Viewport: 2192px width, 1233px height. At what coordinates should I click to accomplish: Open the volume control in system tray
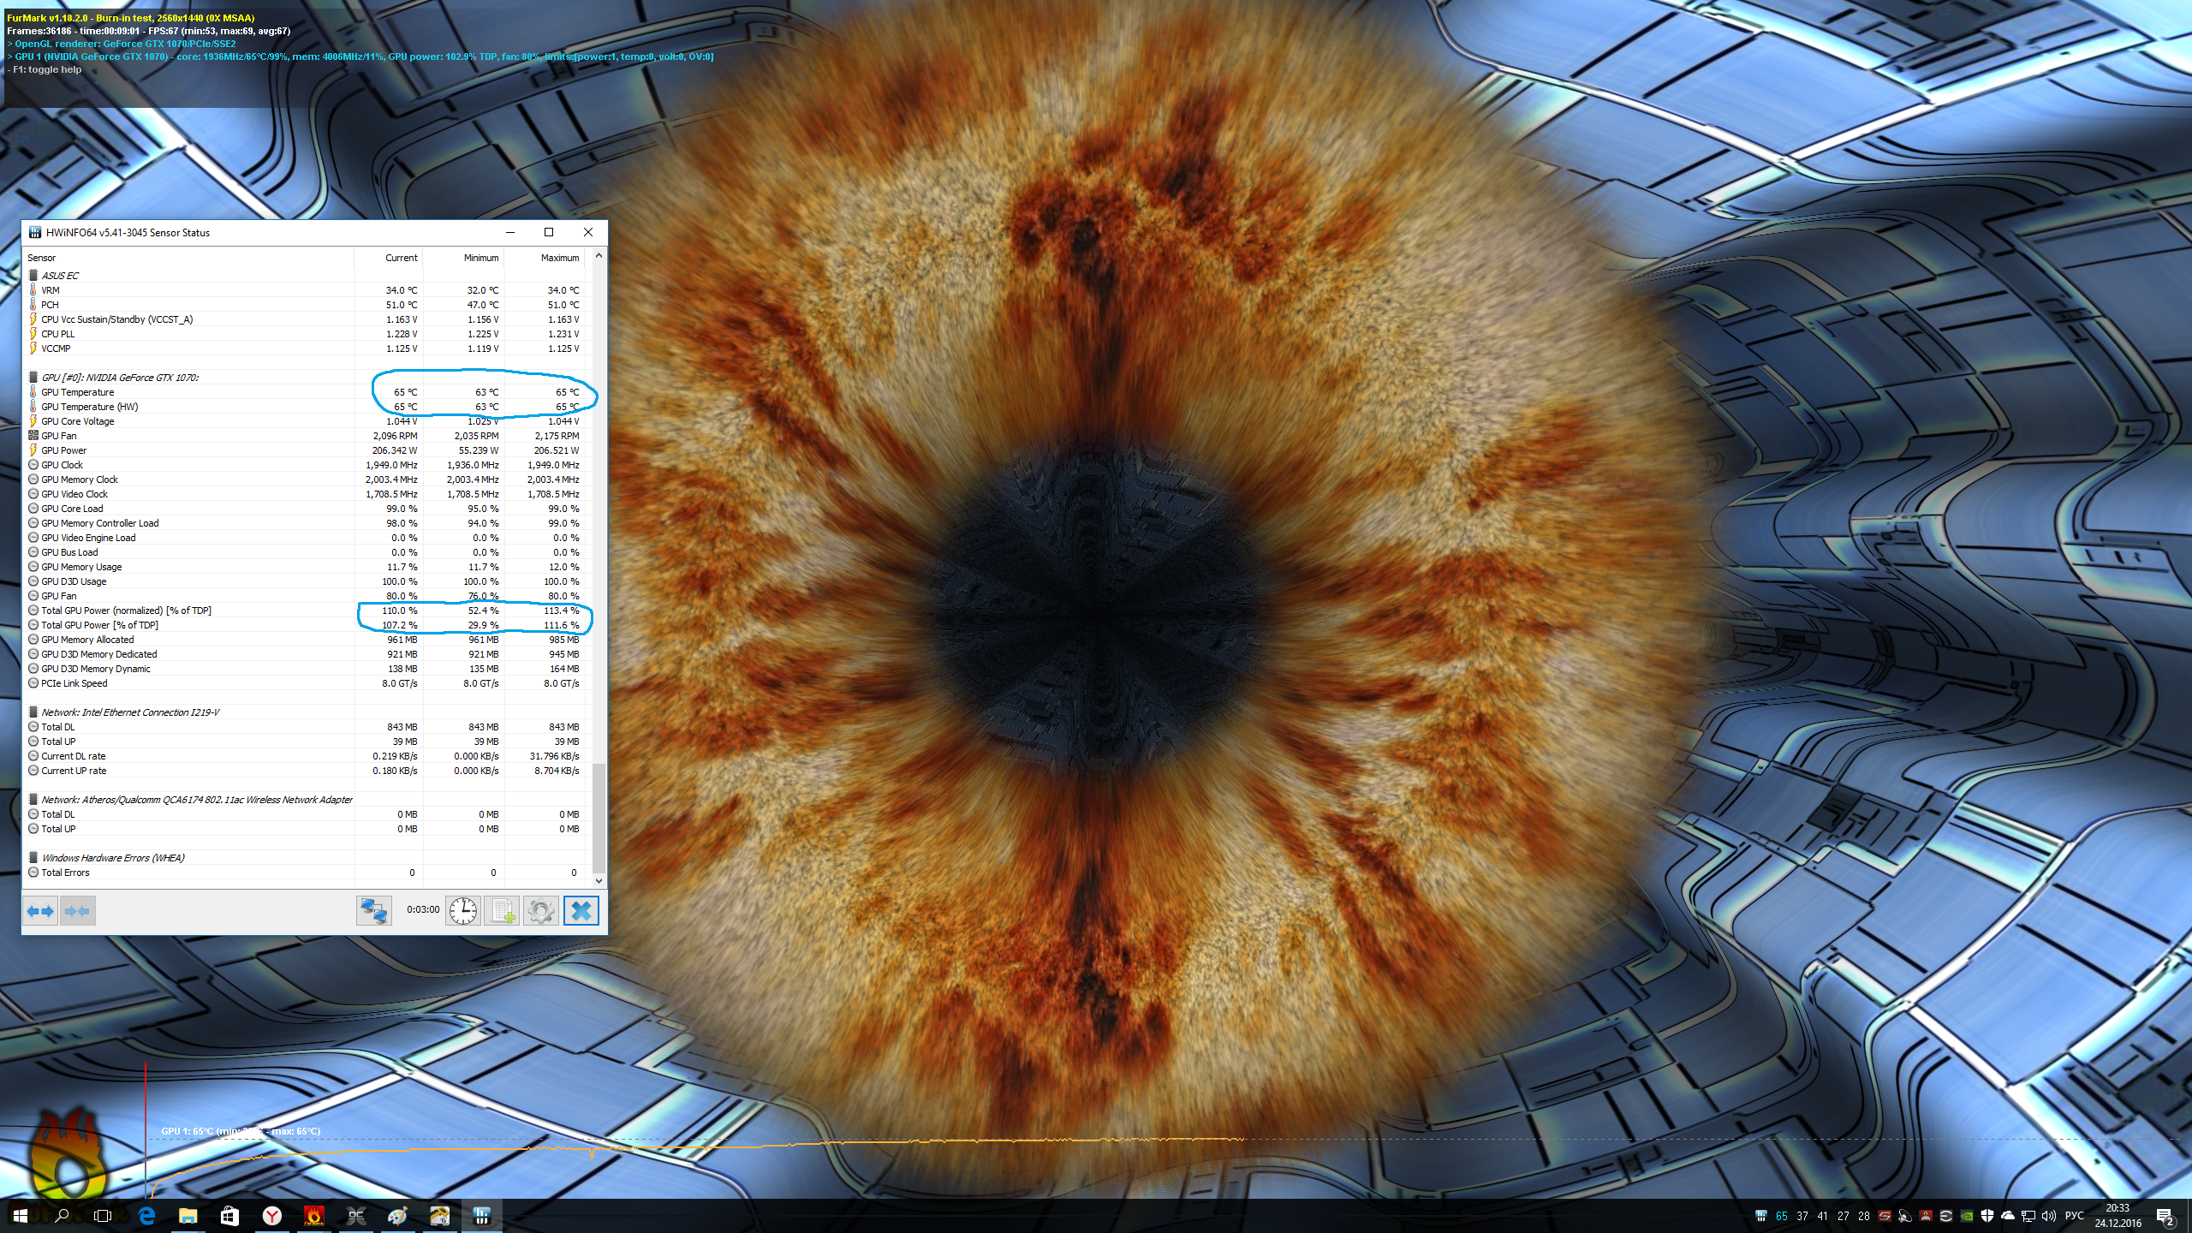point(2048,1216)
